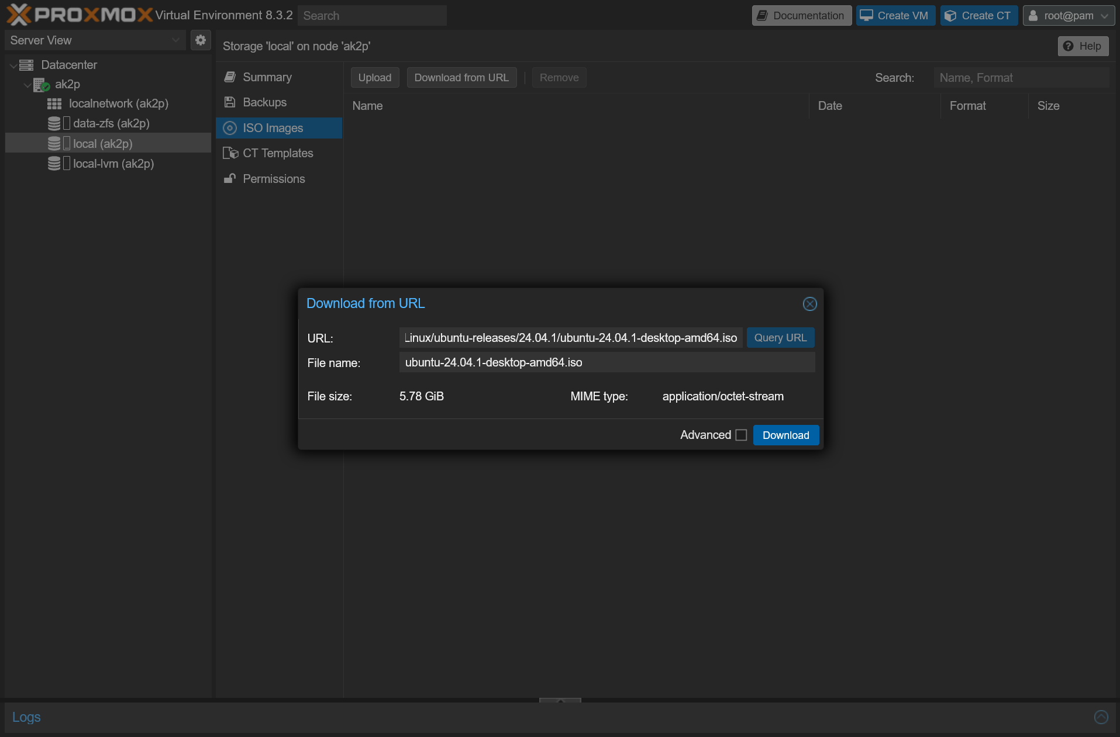Click the Upload button
Image resolution: width=1120 pixels, height=737 pixels.
375,78
